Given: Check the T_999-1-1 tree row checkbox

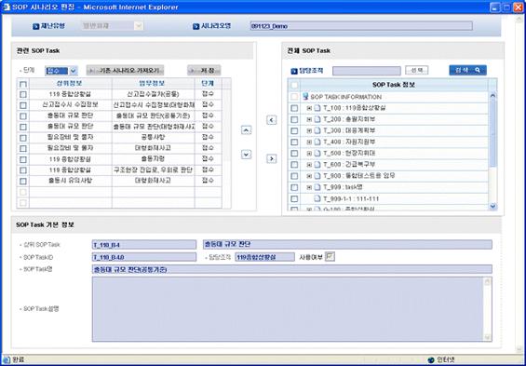Looking at the screenshot, I should [x=294, y=198].
